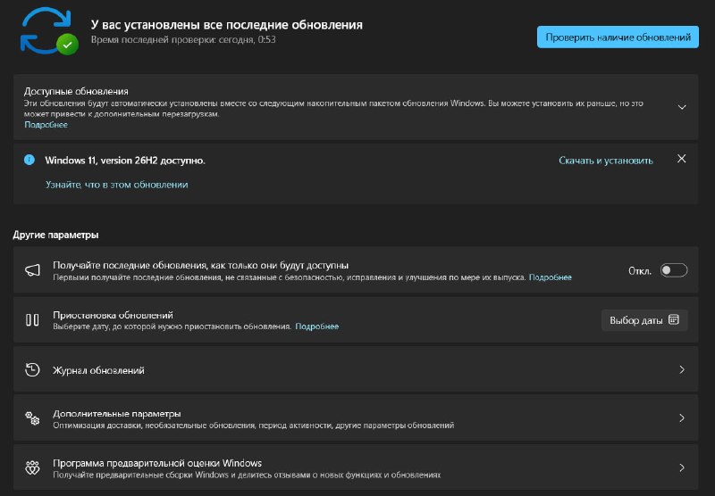Click the Получайте последние обновления row title
This screenshot has height=496, width=715.
click(x=200, y=265)
